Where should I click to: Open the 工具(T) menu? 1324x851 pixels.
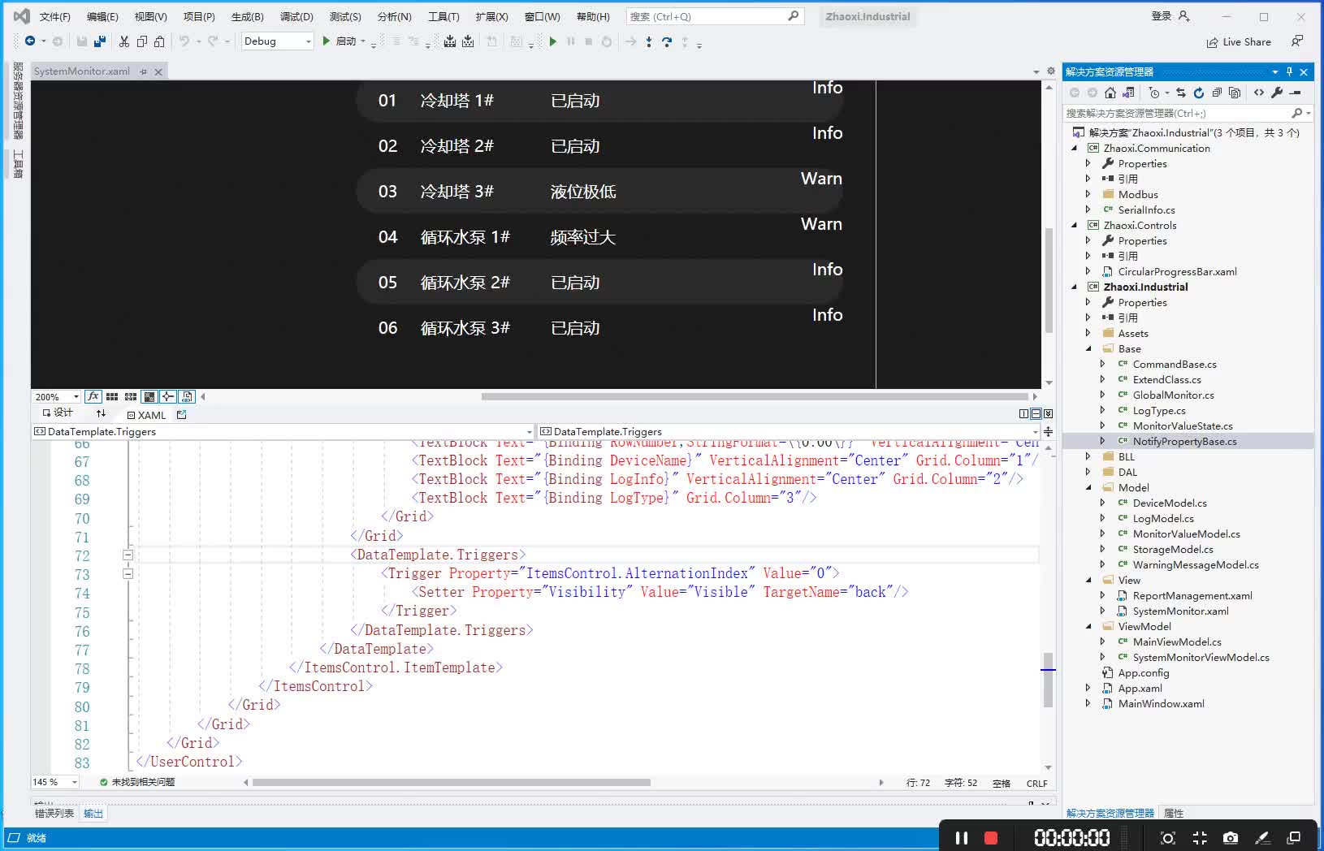tap(443, 16)
